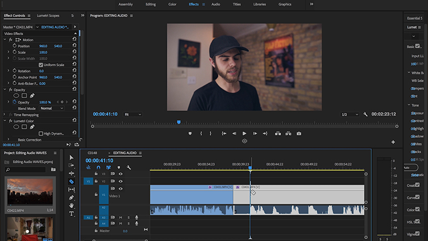Click the Export Frame camera icon
Screen dimensions: 428x241
tap(299, 133)
